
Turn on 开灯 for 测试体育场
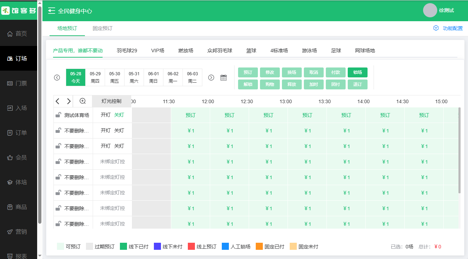[106, 115]
